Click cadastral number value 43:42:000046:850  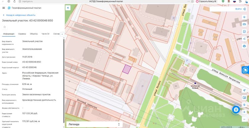coord(32,62)
